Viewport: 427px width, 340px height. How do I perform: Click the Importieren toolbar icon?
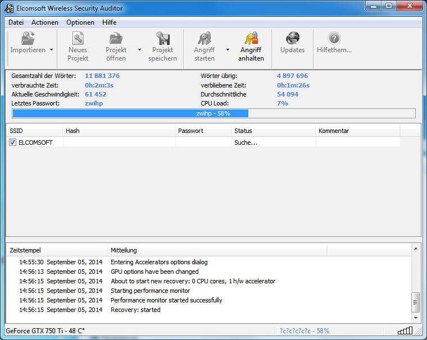[28, 39]
